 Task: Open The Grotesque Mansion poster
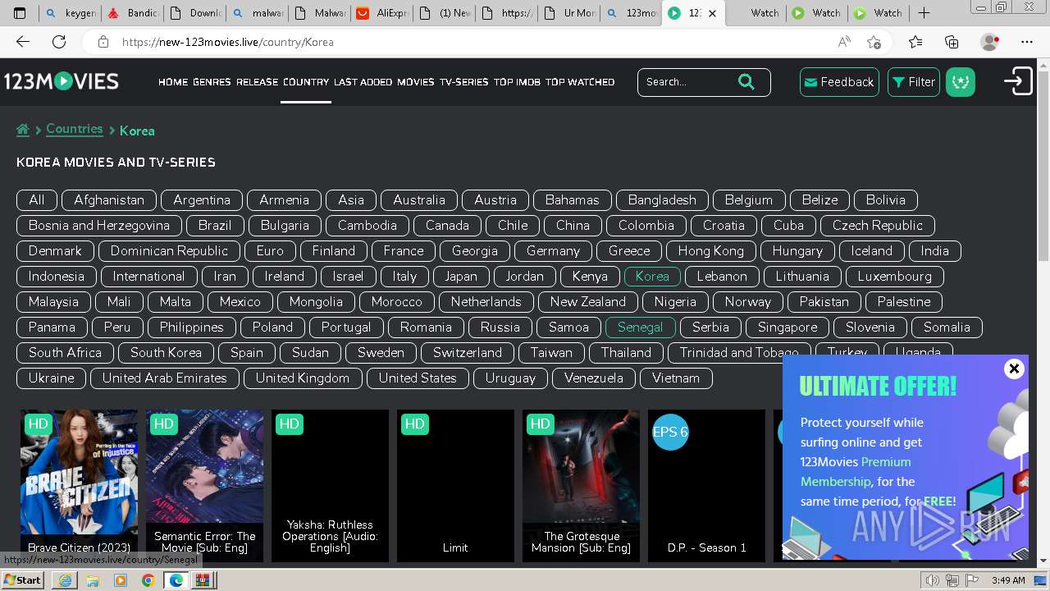(581, 486)
